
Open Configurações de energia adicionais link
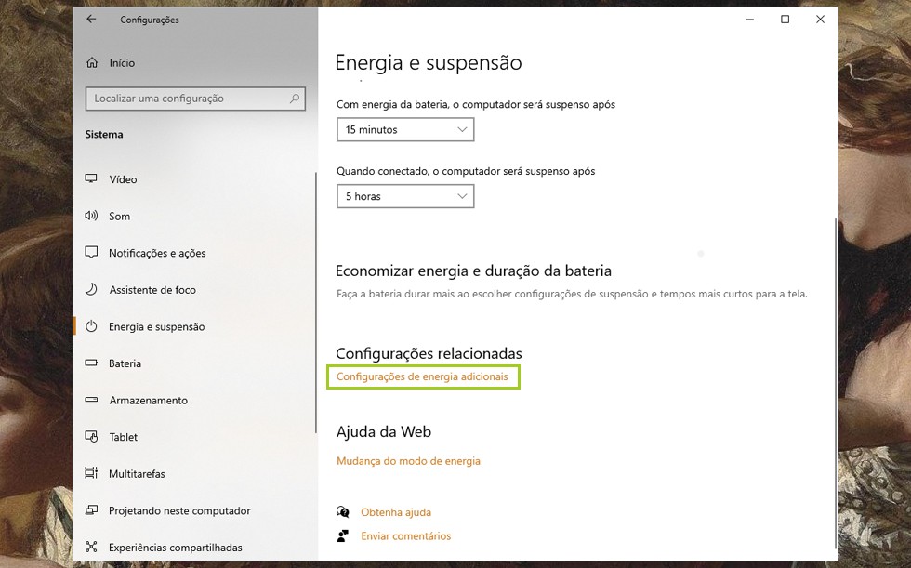coord(422,376)
